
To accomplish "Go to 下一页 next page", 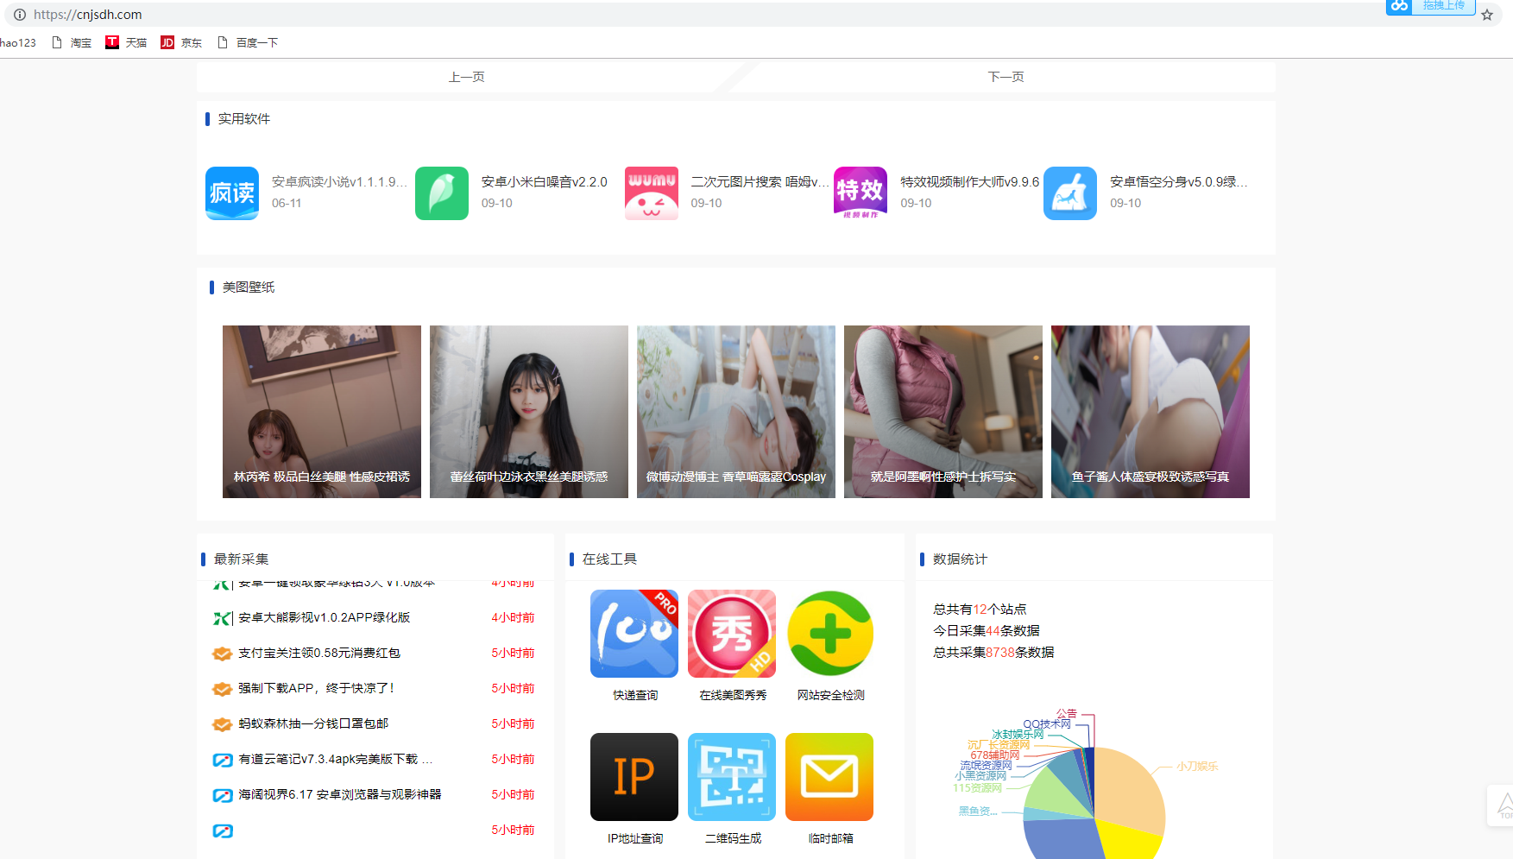I will (1006, 77).
